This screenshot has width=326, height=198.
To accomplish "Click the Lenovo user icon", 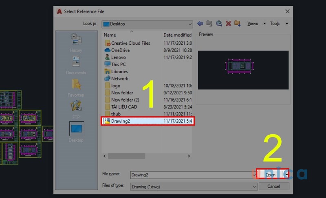I will [107, 57].
